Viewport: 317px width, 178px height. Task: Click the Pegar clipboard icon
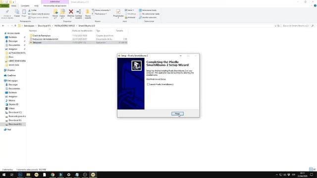point(24,13)
